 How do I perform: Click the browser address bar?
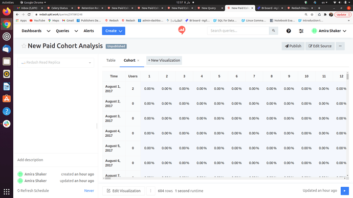[169, 14]
